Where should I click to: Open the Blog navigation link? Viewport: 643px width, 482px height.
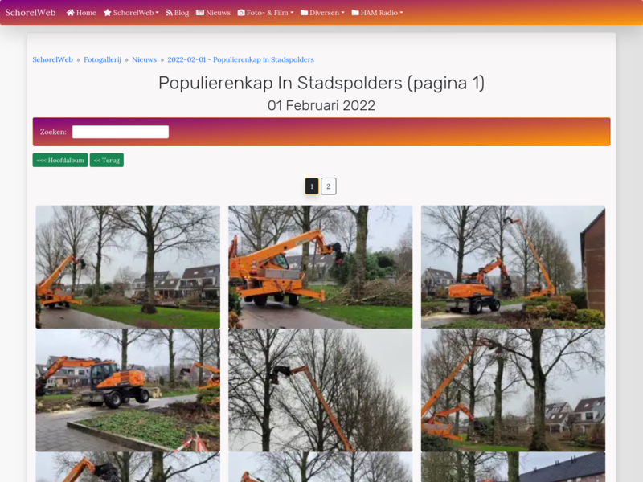tap(177, 13)
